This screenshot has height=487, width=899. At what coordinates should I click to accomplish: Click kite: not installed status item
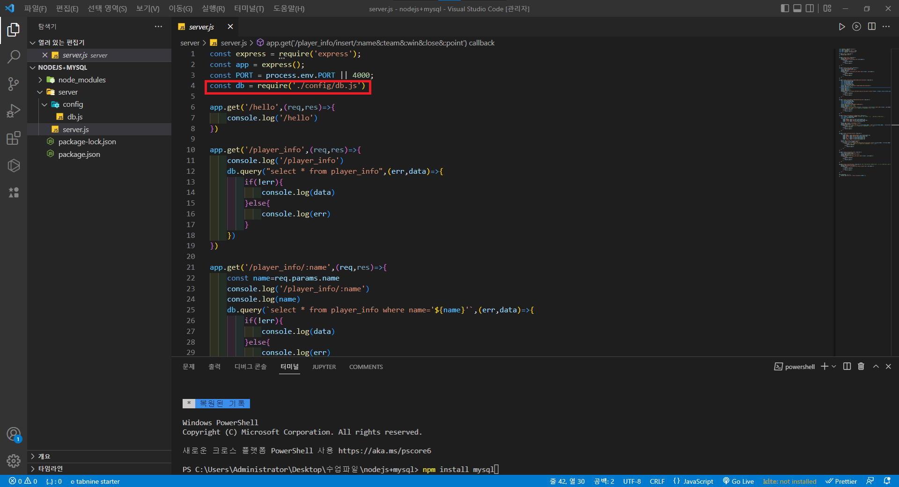coord(789,481)
